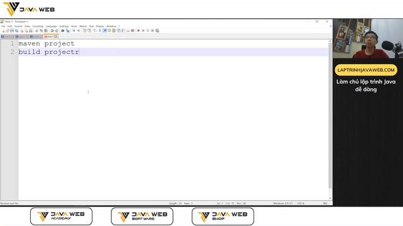Click the line 2 text 'build projectr'

(48, 52)
